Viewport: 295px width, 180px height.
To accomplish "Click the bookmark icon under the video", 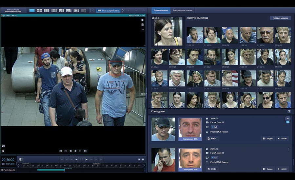I will click(3, 151).
